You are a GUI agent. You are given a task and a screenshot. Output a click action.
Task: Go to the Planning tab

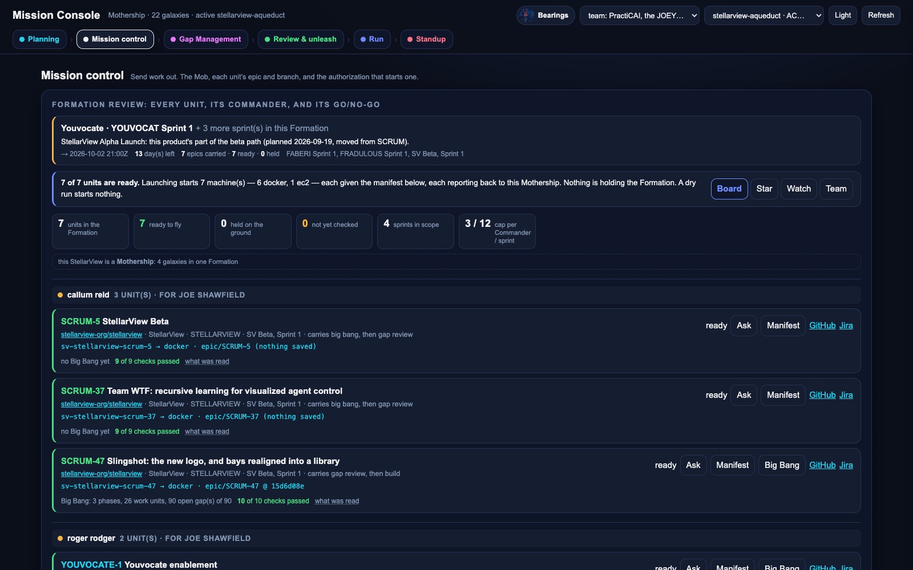click(39, 39)
